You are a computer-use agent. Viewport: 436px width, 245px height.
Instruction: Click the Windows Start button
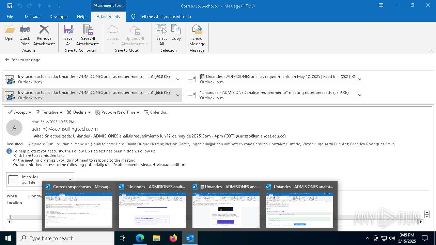coord(8,238)
